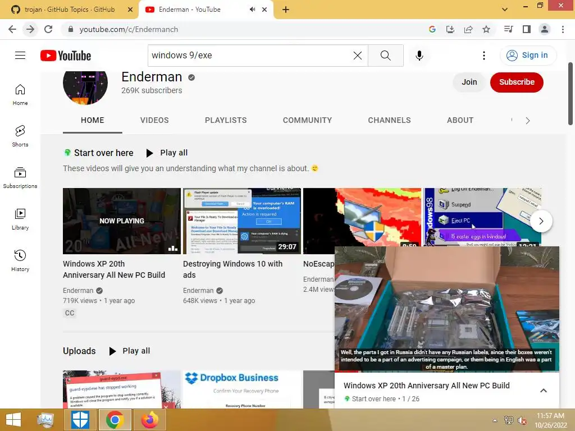Toggle the Chrome side panel
Viewport: 575px width, 431px height.
[527, 29]
